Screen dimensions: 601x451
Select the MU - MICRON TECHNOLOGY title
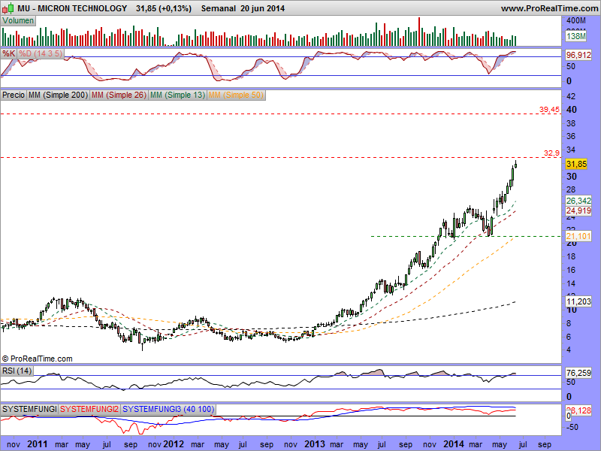click(x=72, y=8)
